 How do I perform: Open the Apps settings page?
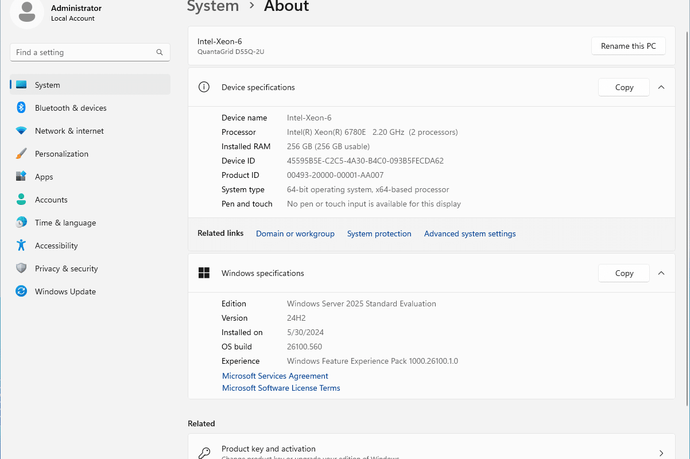point(90,177)
